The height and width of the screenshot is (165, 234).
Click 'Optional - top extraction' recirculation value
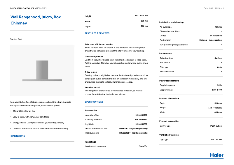tap(210, 40)
